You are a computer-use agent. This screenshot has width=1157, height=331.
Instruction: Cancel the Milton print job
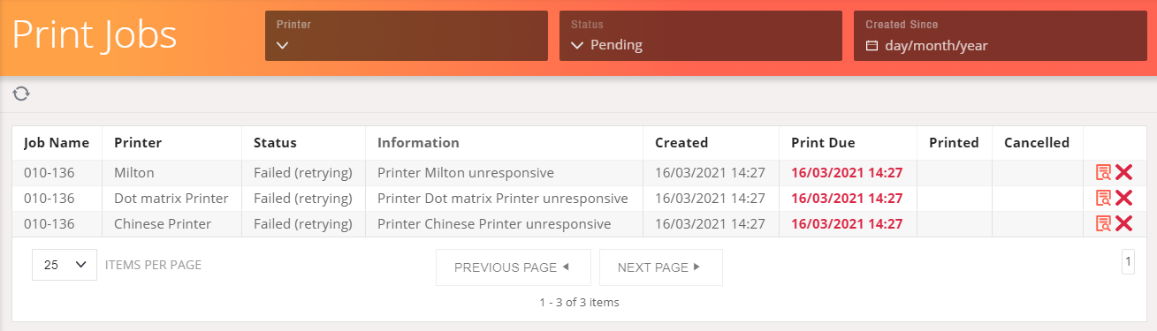click(x=1123, y=173)
